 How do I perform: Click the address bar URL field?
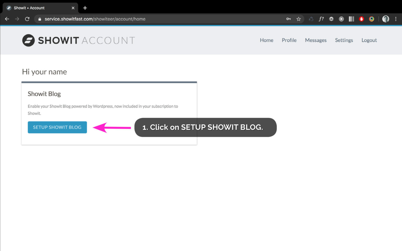[100, 19]
